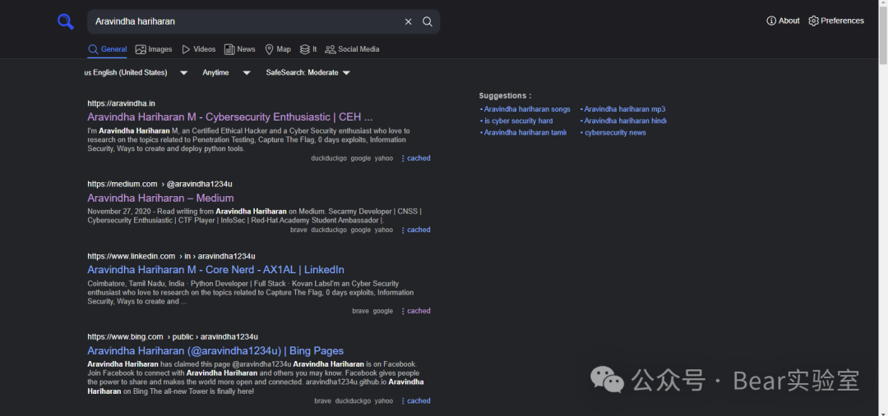Open the News category
888x416 pixels.
pyautogui.click(x=240, y=49)
